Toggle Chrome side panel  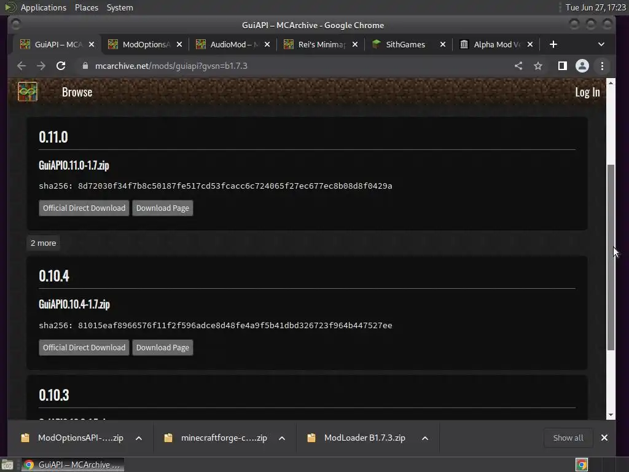[563, 66]
